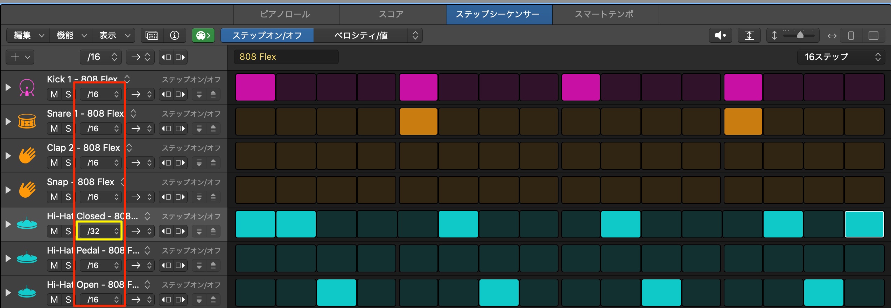
Task: Rotate all pattern steps right in header
Action: (180, 57)
